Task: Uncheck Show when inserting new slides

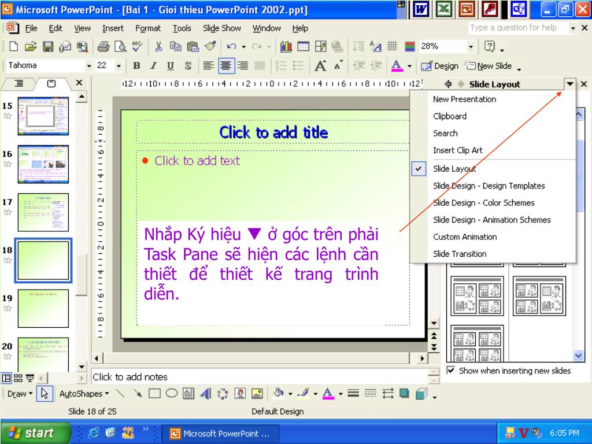Action: [451, 370]
